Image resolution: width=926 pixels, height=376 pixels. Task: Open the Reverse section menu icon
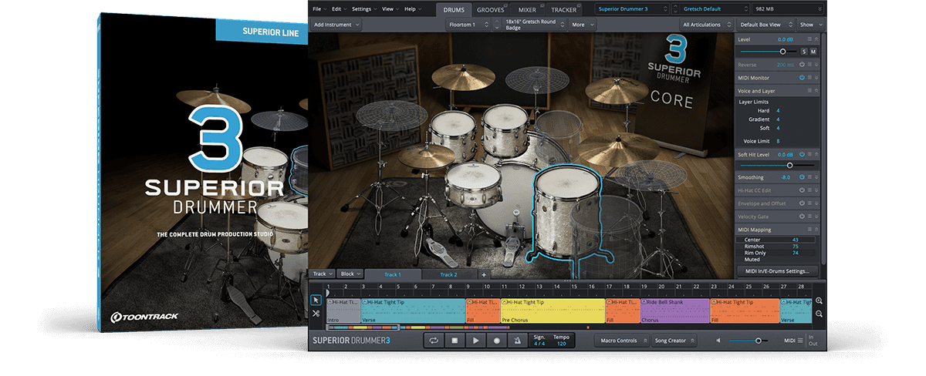point(809,65)
